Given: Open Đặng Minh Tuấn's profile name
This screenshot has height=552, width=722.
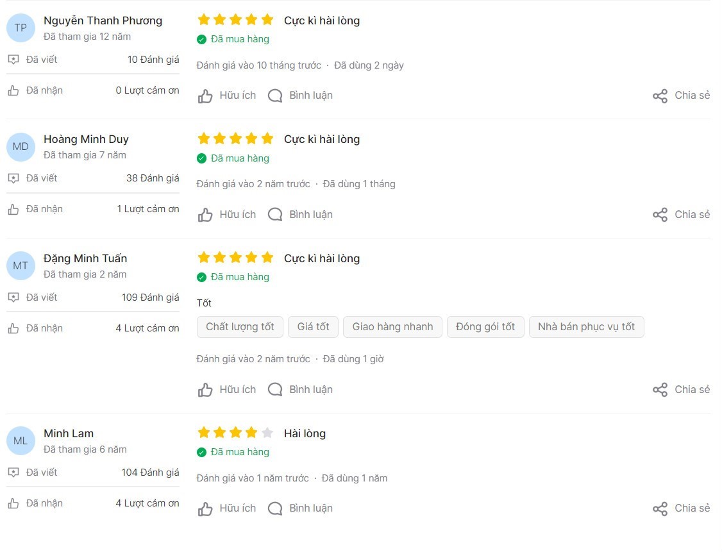Looking at the screenshot, I should click(85, 258).
